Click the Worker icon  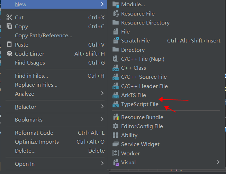(116, 153)
